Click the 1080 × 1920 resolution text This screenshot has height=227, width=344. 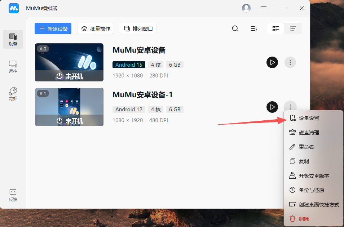[x=128, y=120]
